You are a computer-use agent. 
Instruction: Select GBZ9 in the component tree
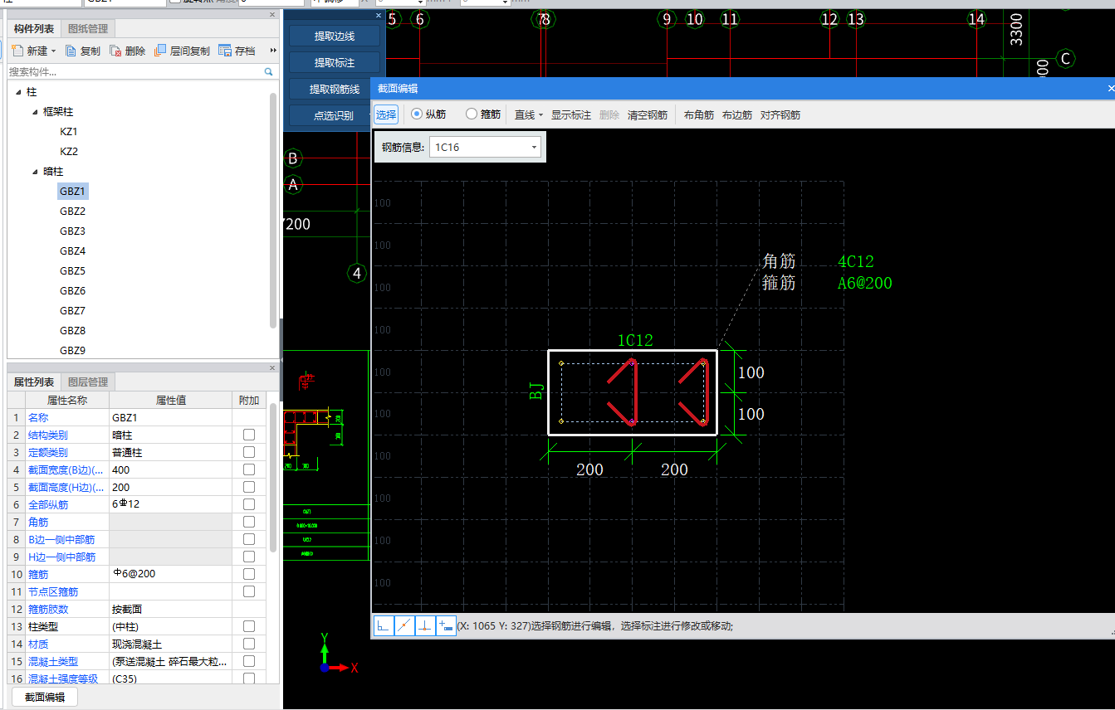click(72, 351)
